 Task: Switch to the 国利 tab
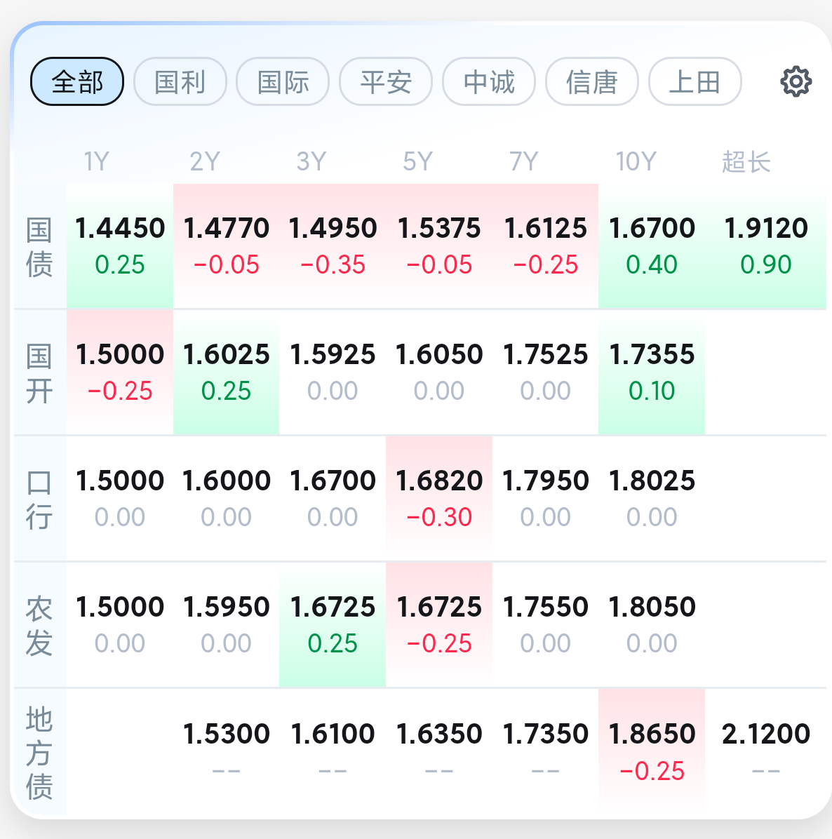tap(180, 81)
